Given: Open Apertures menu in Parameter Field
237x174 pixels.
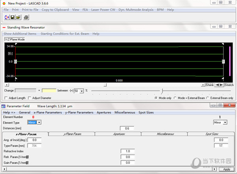Looking at the screenshot, I should coord(104,112).
